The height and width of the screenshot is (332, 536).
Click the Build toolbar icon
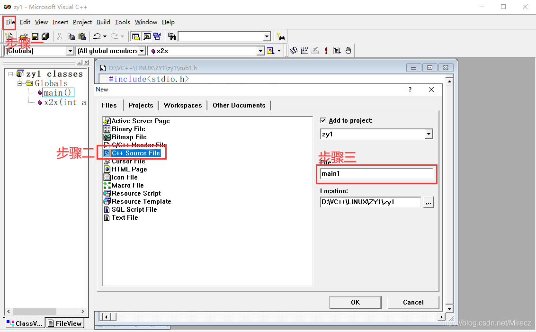304,51
